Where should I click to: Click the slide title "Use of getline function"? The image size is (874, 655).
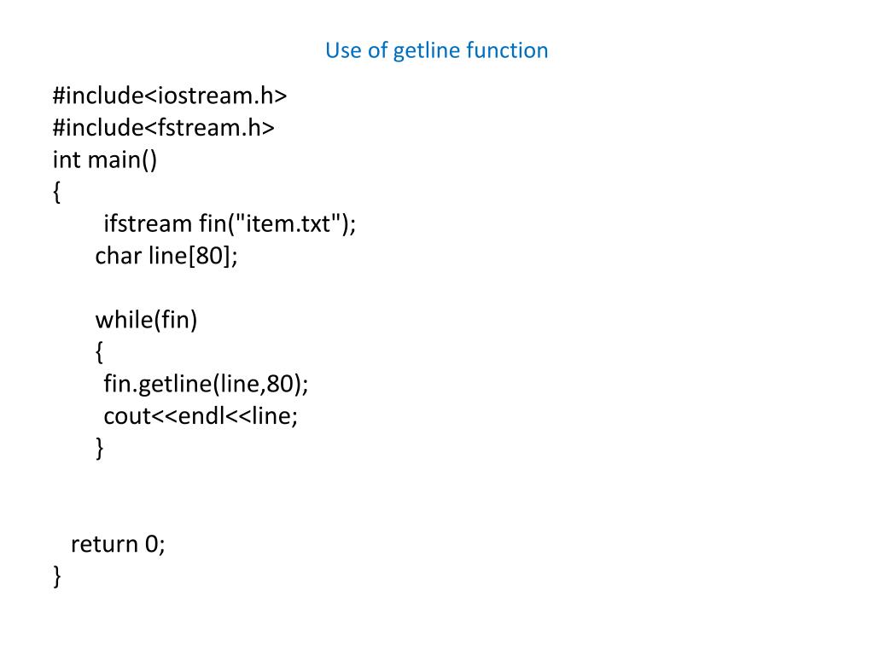(x=436, y=50)
